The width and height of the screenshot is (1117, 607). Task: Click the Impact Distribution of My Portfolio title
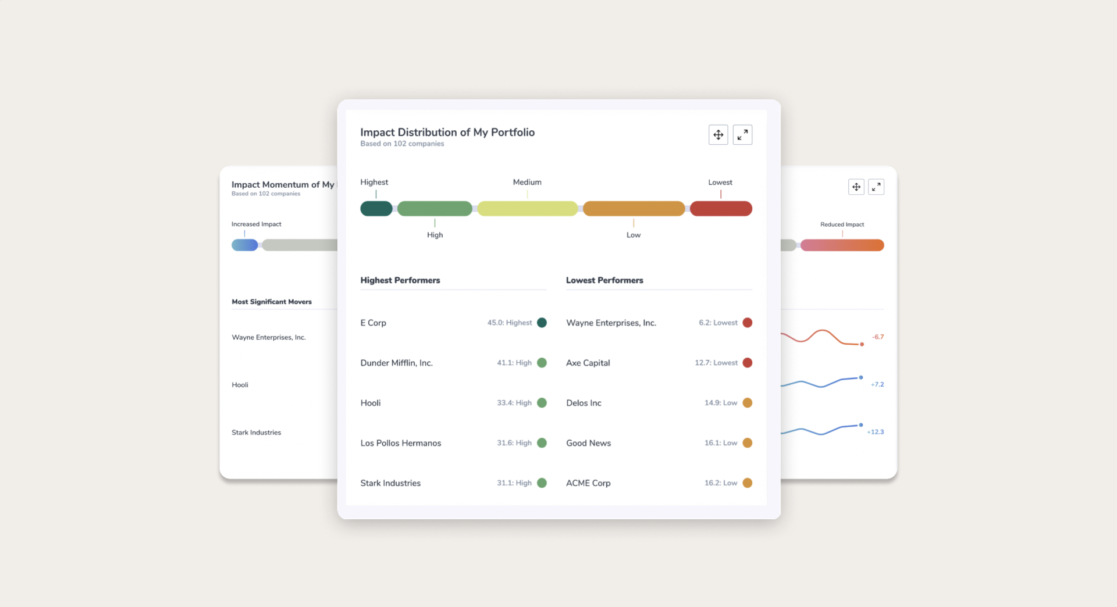(x=447, y=133)
